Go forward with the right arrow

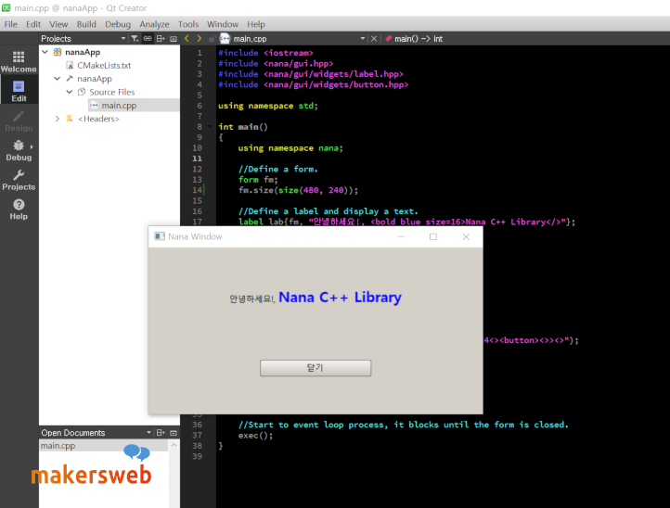click(199, 39)
